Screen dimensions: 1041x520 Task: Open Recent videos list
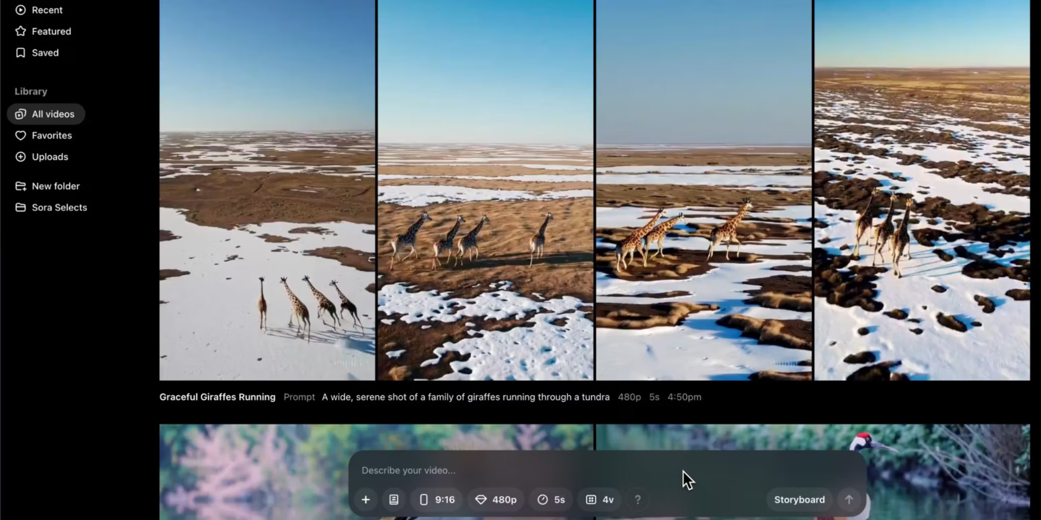(47, 10)
